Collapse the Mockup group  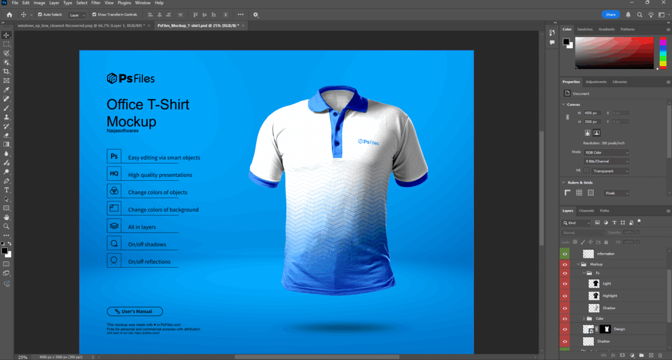(577, 264)
